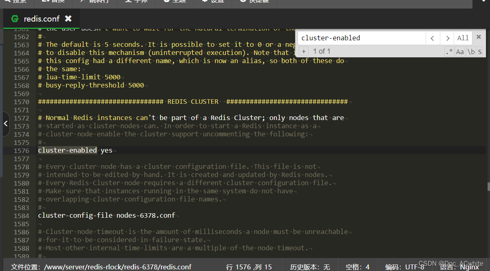
Task: Click line number 1570 in gutter
Action: (21, 102)
